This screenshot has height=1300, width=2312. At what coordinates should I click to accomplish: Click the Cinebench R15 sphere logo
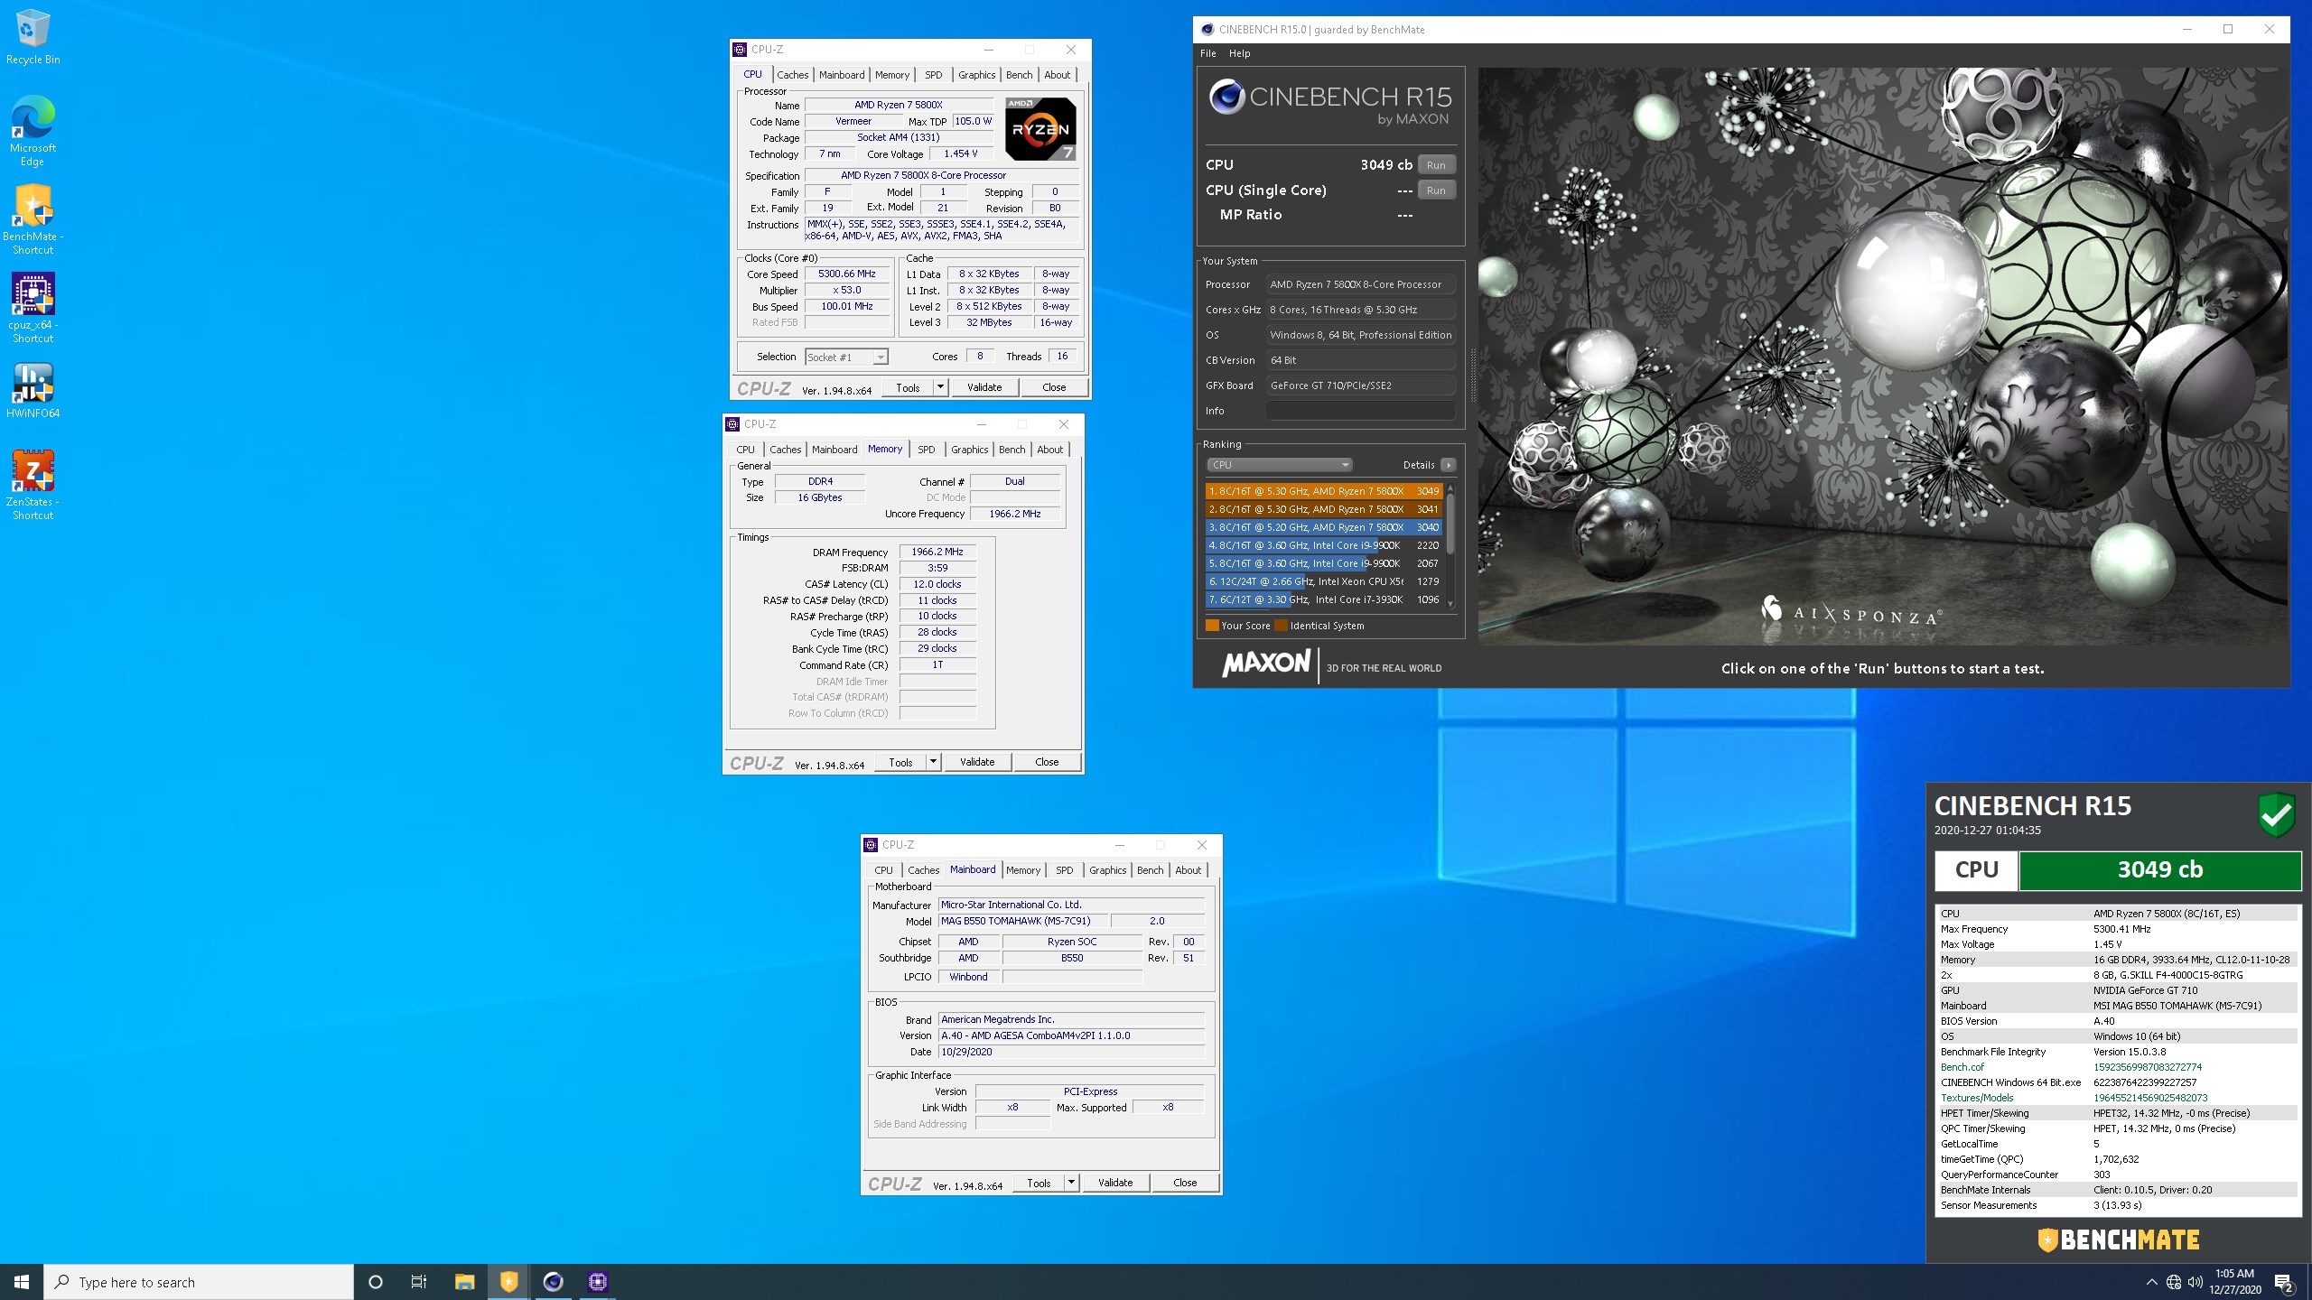[1226, 97]
